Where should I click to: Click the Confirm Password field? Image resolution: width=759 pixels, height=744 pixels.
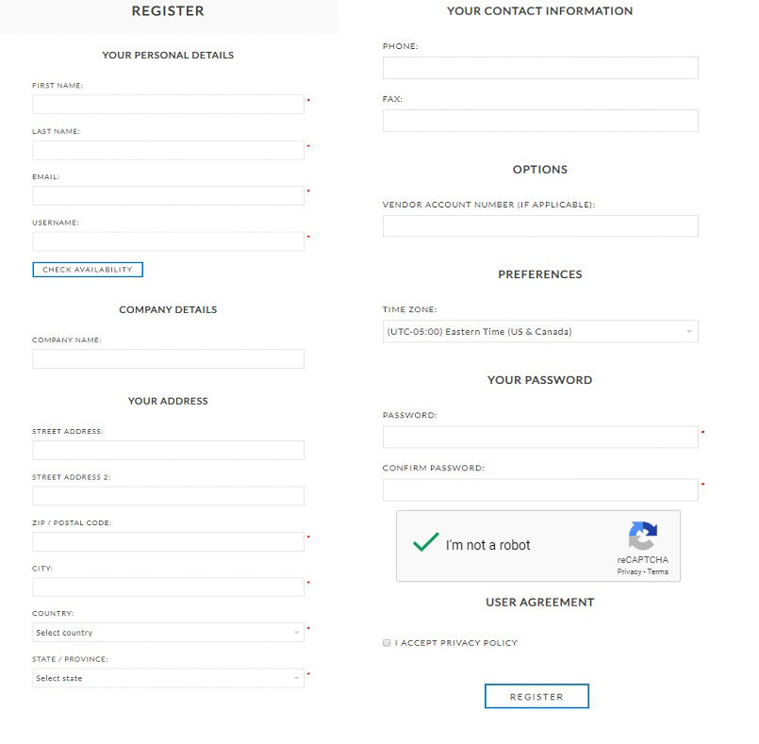(540, 489)
